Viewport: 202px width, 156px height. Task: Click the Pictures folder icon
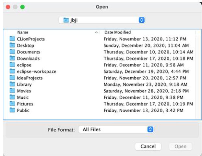pos(12,104)
